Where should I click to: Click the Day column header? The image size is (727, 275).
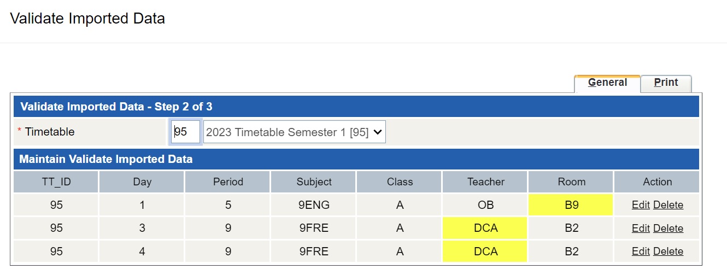point(142,182)
